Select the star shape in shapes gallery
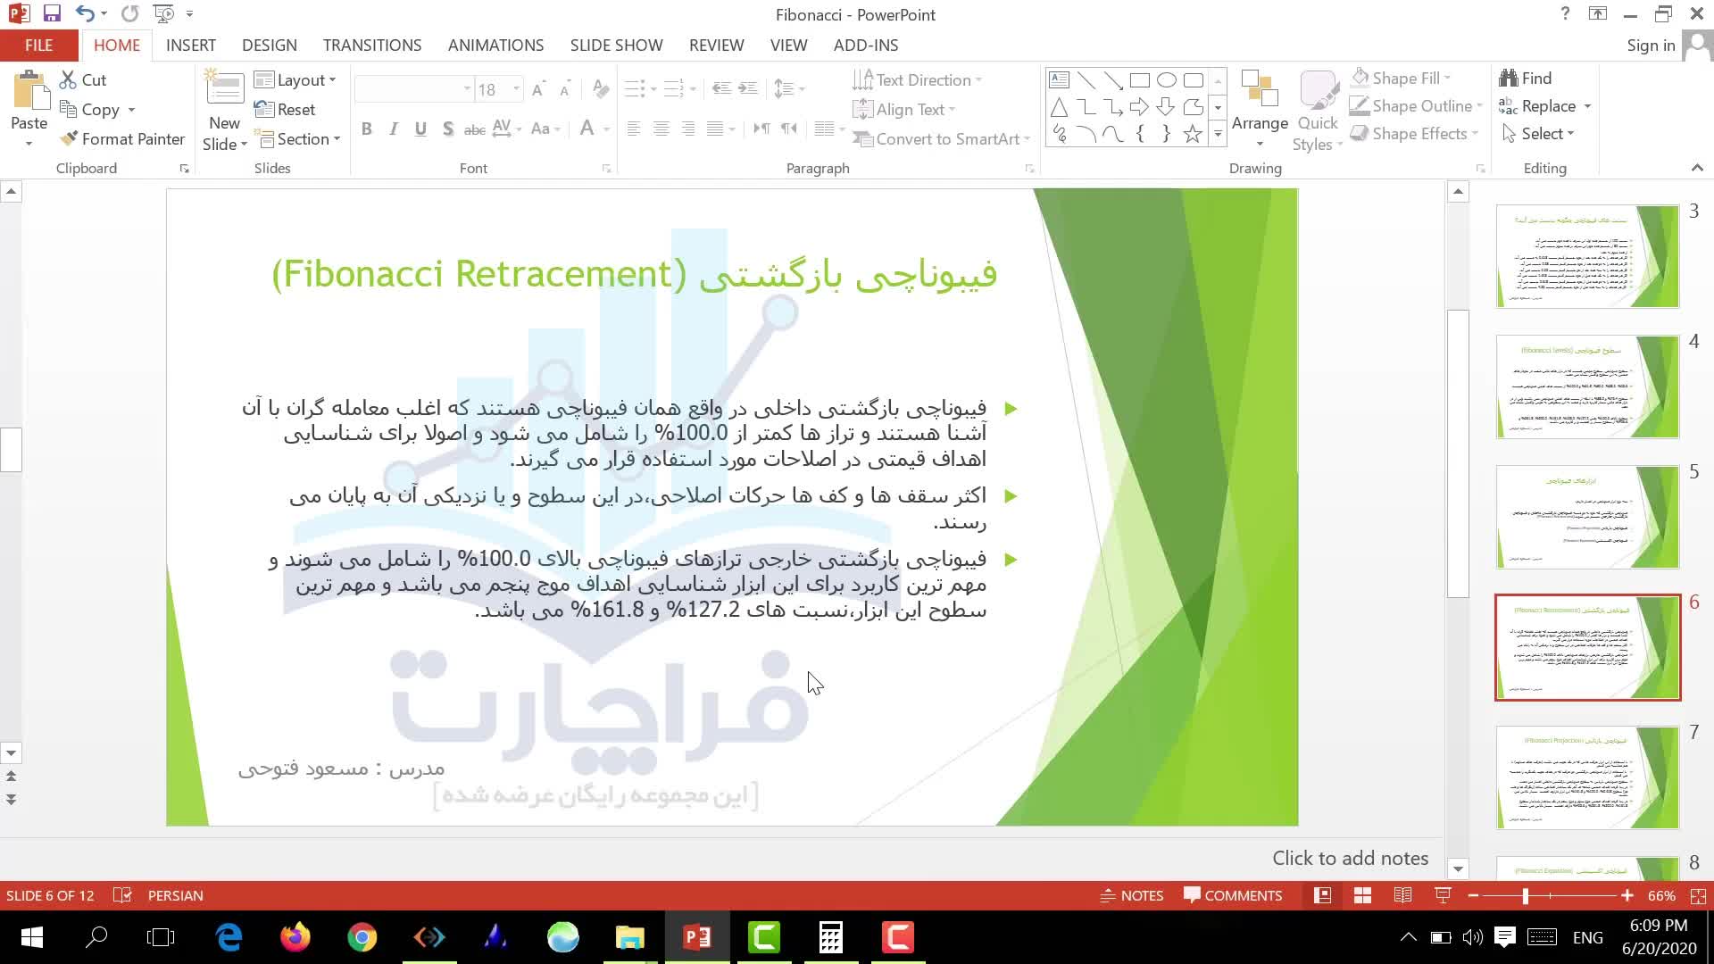 pyautogui.click(x=1193, y=134)
